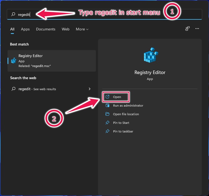Click the Related "regedit.msc" text
209x196 pixels.
[35, 66]
